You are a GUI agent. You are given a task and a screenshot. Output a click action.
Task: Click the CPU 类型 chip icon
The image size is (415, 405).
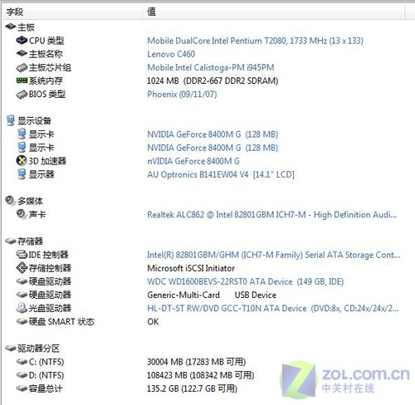tap(22, 41)
